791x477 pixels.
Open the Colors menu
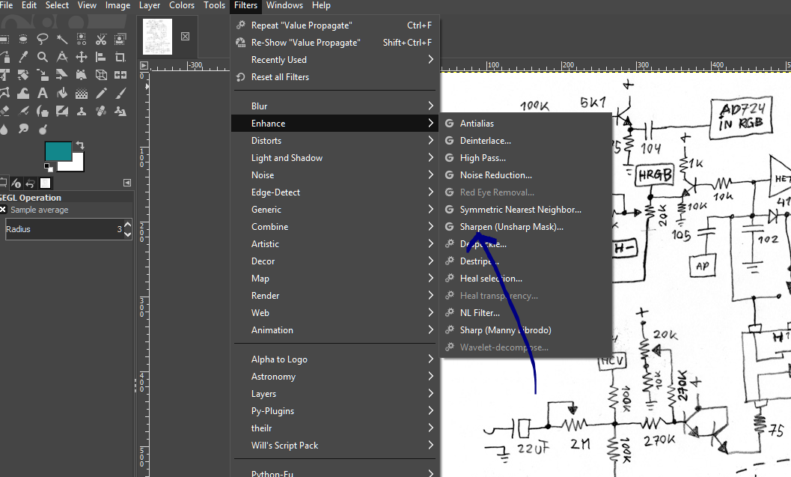(182, 5)
